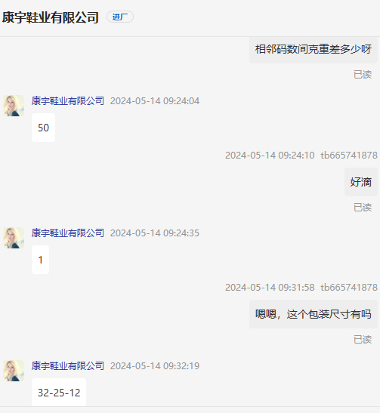Screen dimensions: 380x413
Task: Open the 康宇鞋业有限公司 chat title
Action: coord(51,17)
